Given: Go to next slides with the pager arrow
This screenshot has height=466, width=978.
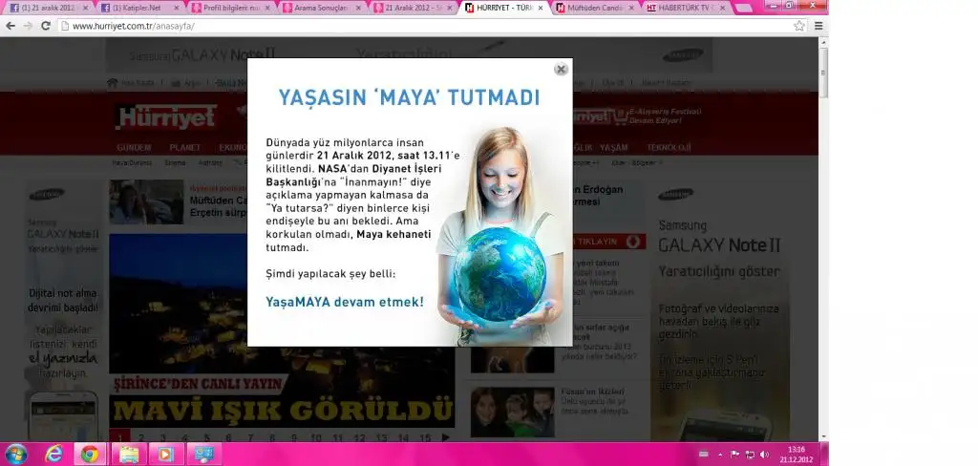Looking at the screenshot, I should coord(445,437).
